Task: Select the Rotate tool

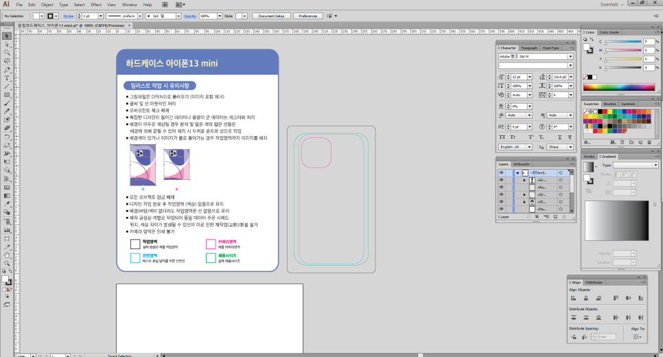Action: coord(7,137)
